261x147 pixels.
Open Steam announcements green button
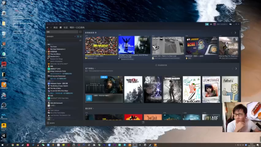pyautogui.click(x=207, y=24)
